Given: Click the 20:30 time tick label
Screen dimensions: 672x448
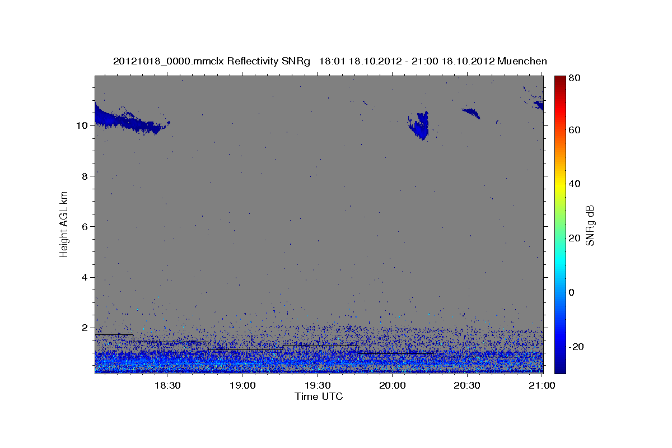Looking at the screenshot, I should [467, 386].
